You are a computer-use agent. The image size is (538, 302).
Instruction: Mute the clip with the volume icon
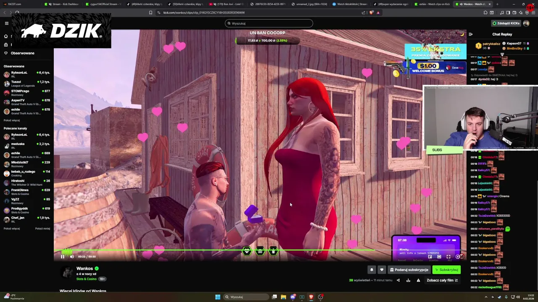[72, 257]
